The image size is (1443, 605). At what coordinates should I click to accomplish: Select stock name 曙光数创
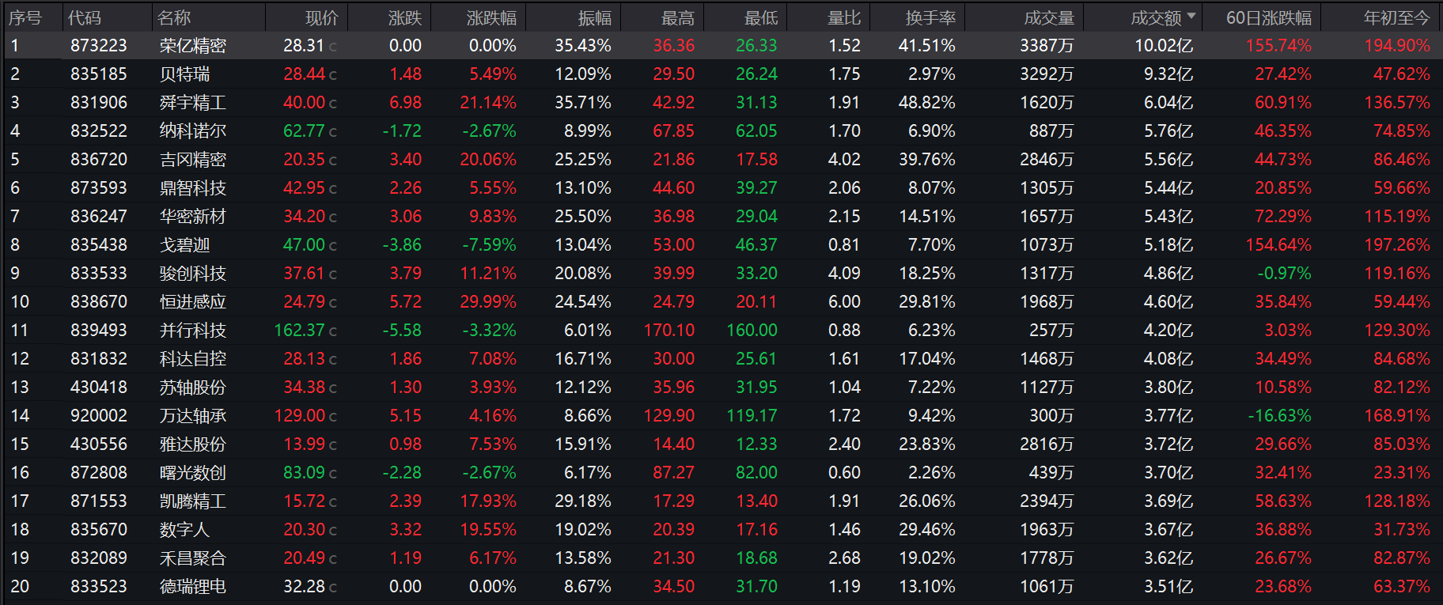coord(193,473)
